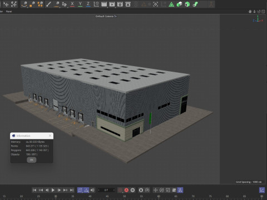Jump to the next keyframe

[x=65, y=190]
